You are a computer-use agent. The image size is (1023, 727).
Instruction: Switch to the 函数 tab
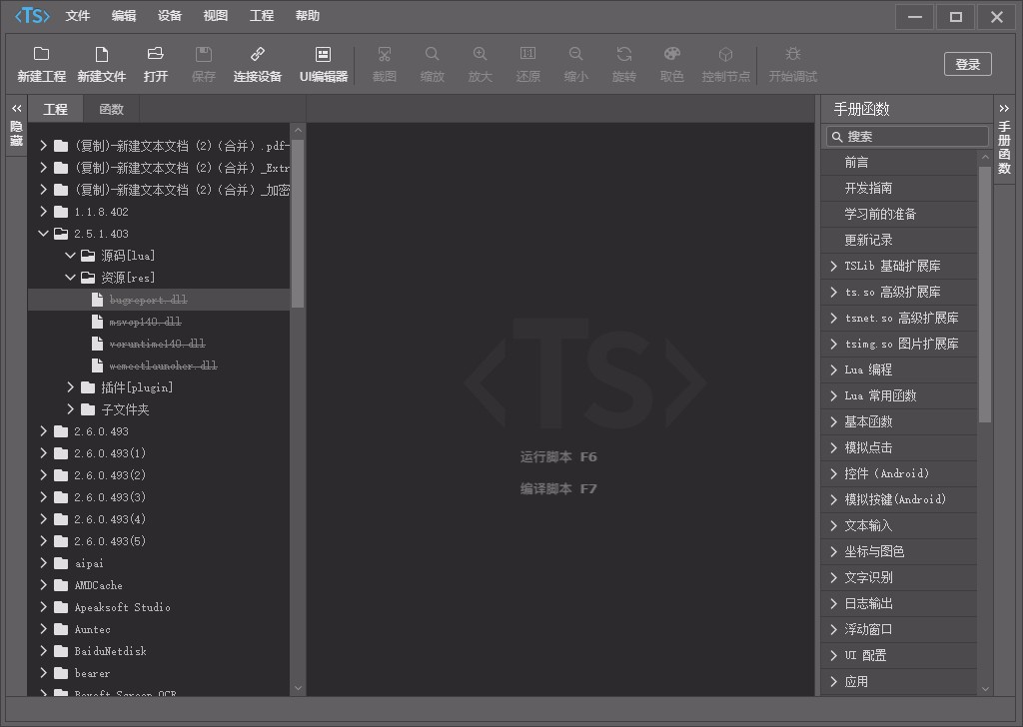coord(111,108)
